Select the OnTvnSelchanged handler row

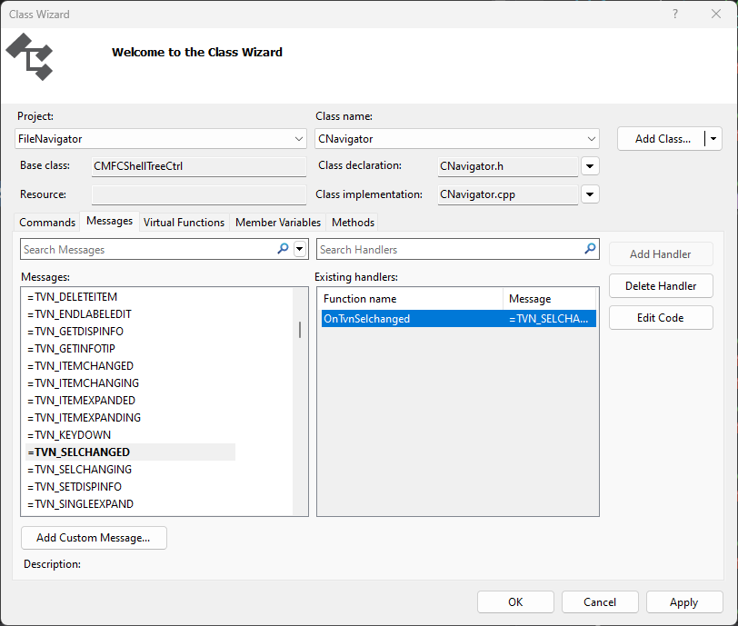[458, 319]
